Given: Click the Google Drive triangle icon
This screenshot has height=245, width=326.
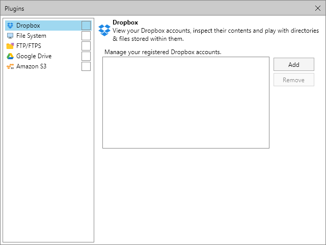Looking at the screenshot, I should (x=10, y=56).
